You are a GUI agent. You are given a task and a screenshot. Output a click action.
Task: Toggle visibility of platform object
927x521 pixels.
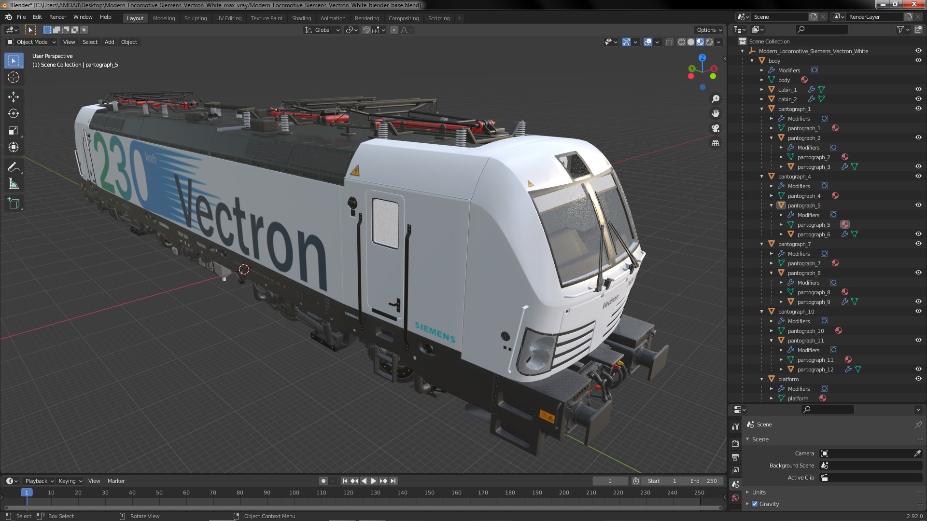[918, 379]
